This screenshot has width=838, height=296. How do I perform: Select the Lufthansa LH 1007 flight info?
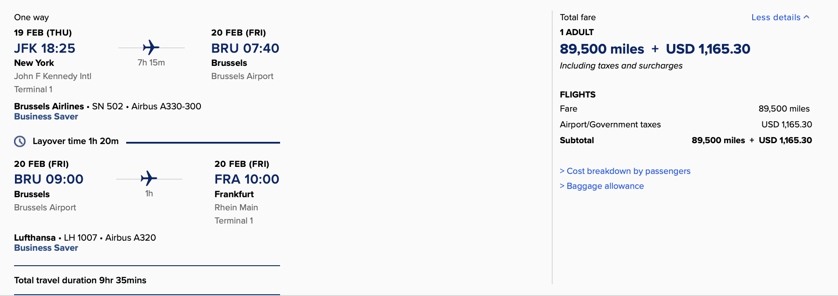(x=85, y=238)
